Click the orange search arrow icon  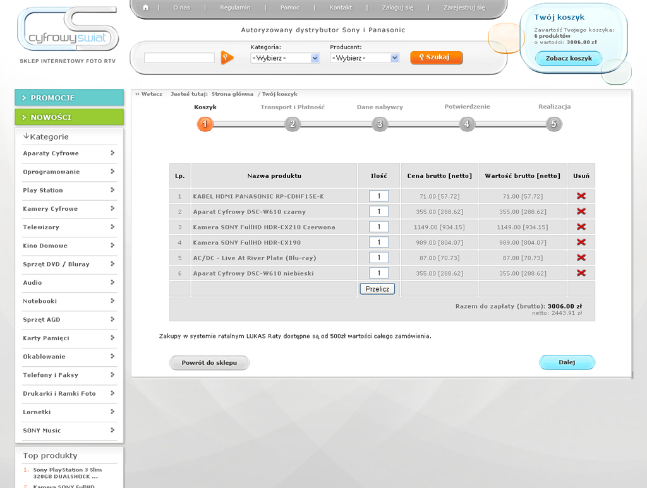(x=227, y=57)
